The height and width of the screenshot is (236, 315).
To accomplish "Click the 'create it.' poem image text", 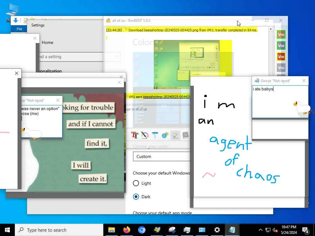I will 93,179.
